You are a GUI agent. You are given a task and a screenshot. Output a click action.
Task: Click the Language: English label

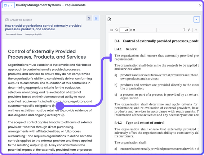[x=34, y=34]
